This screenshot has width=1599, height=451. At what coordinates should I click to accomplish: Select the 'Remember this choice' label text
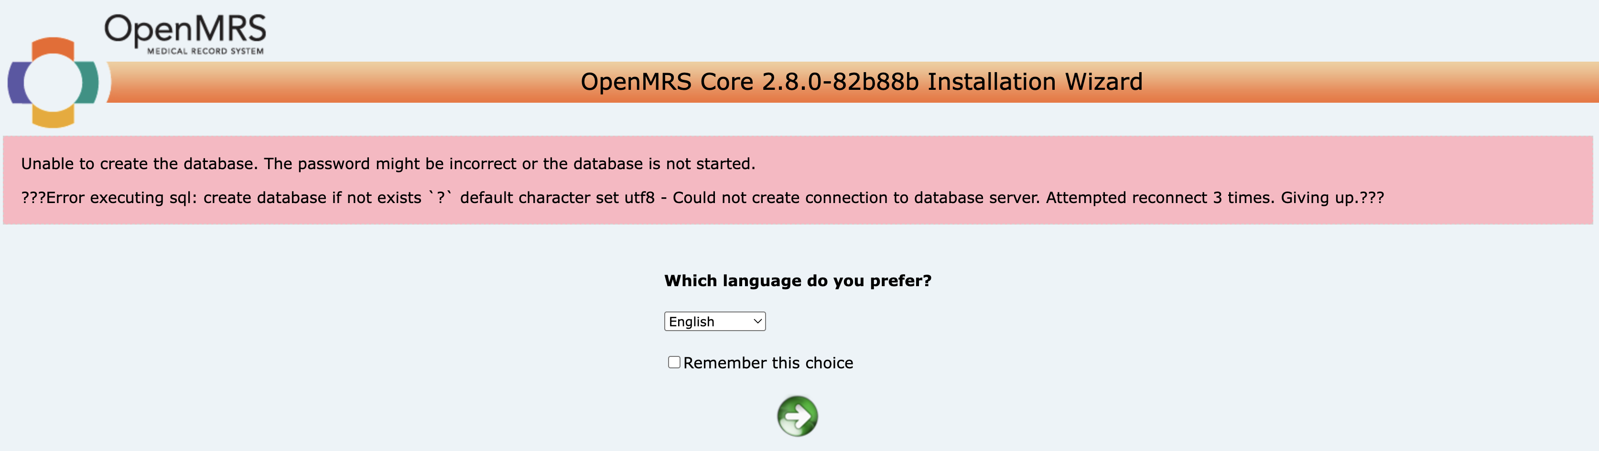pos(768,363)
